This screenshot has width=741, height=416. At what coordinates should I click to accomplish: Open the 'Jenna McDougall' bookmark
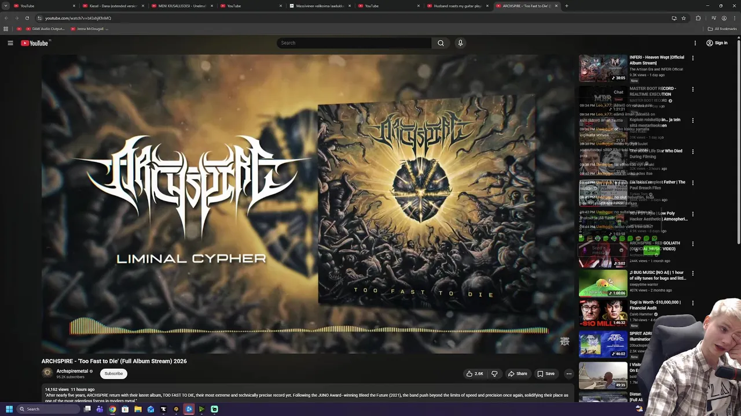[90, 28]
